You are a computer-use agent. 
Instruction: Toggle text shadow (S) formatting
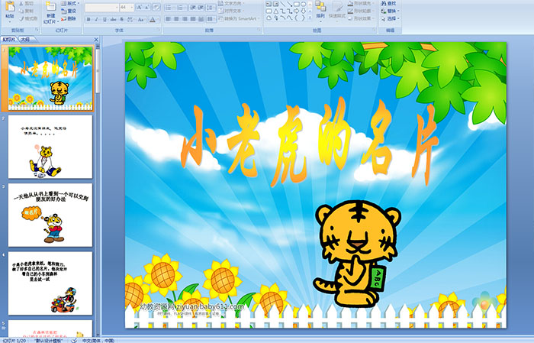point(121,19)
